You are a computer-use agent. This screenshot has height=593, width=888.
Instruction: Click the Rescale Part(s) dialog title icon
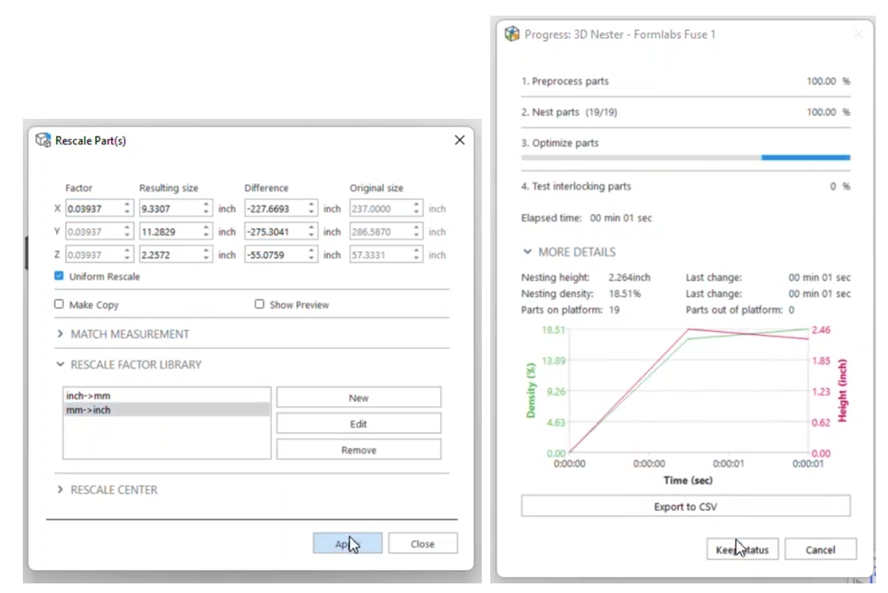pos(43,140)
